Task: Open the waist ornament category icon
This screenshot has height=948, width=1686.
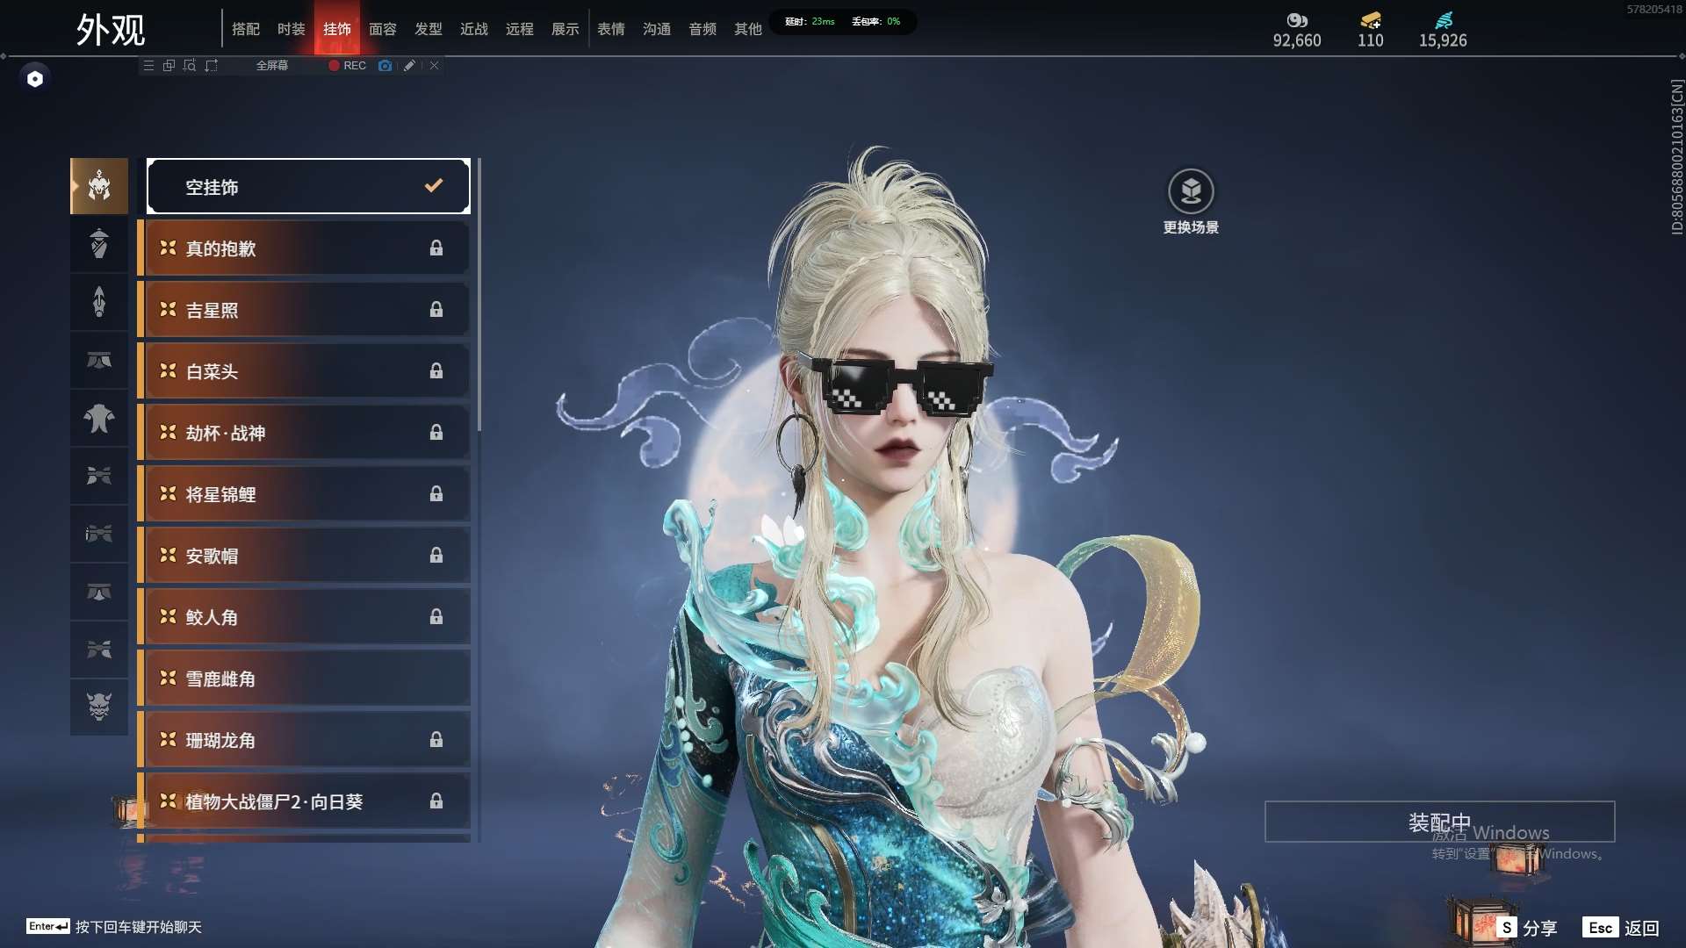Action: pyautogui.click(x=98, y=361)
